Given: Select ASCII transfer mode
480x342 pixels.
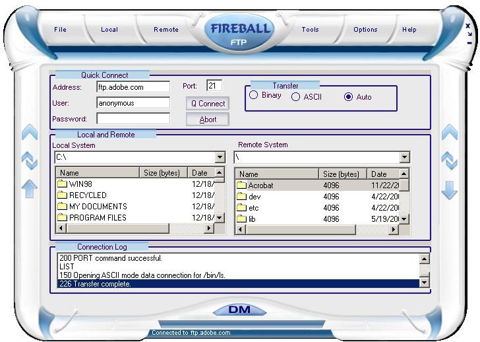Looking at the screenshot, I should 295,97.
